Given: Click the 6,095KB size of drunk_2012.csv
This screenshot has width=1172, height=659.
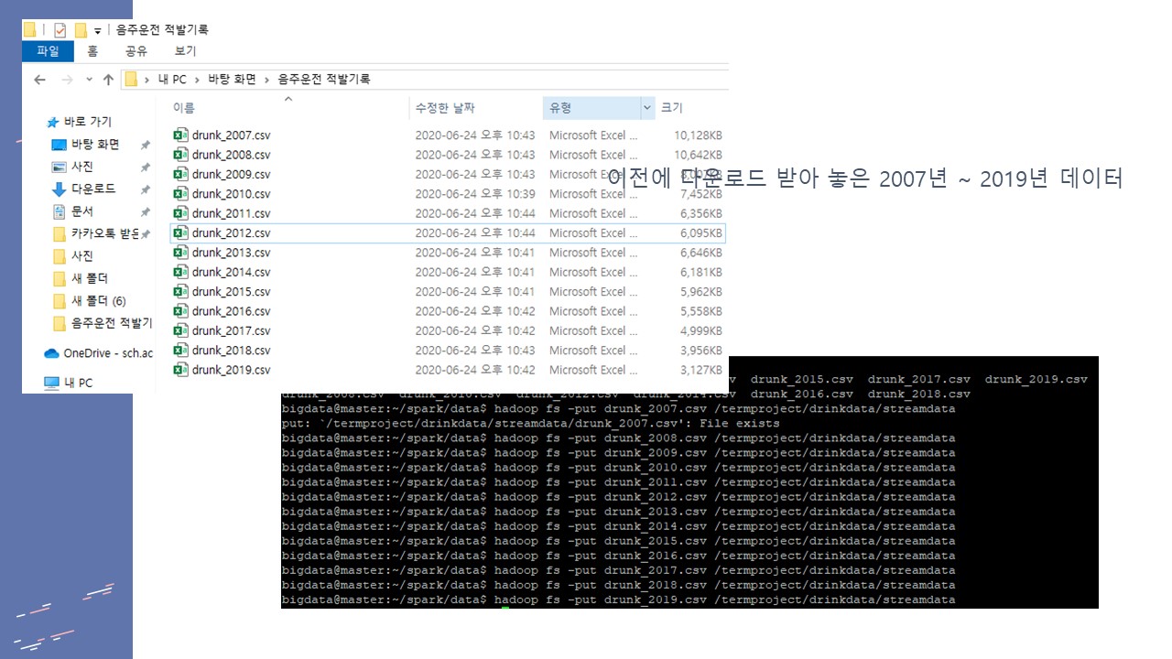Looking at the screenshot, I should pyautogui.click(x=700, y=233).
